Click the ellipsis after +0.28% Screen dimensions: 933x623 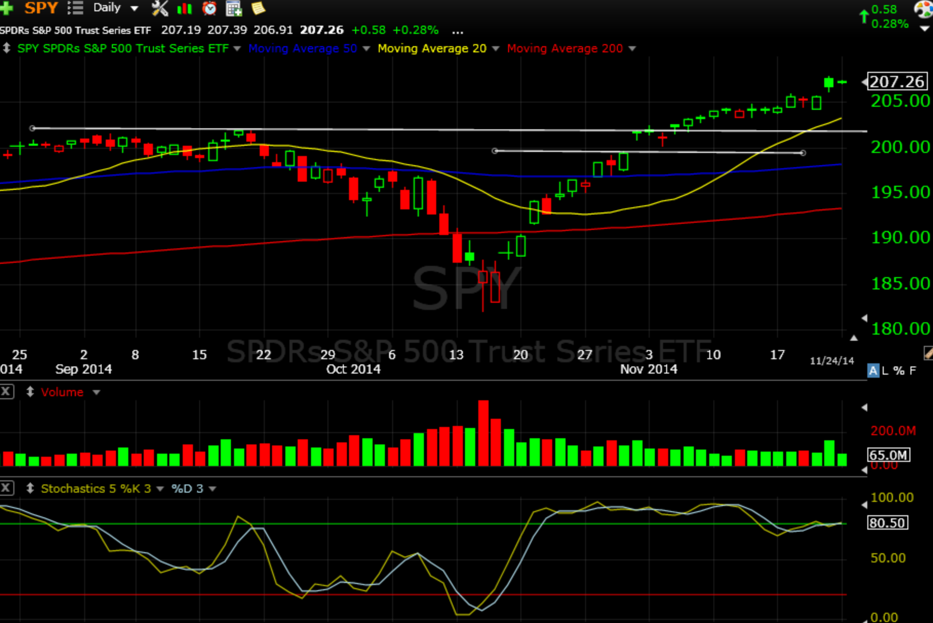tap(458, 32)
